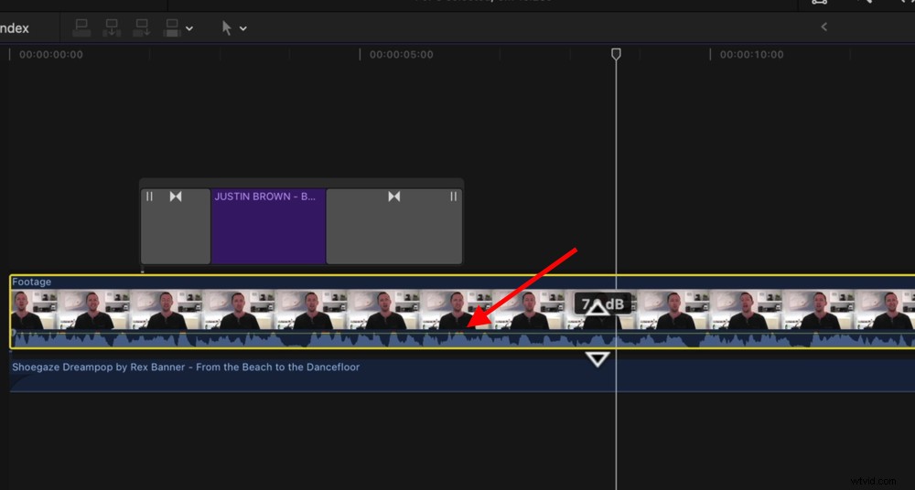Open the tools dropdown chevron beside arrow
The image size is (915, 490).
243,28
